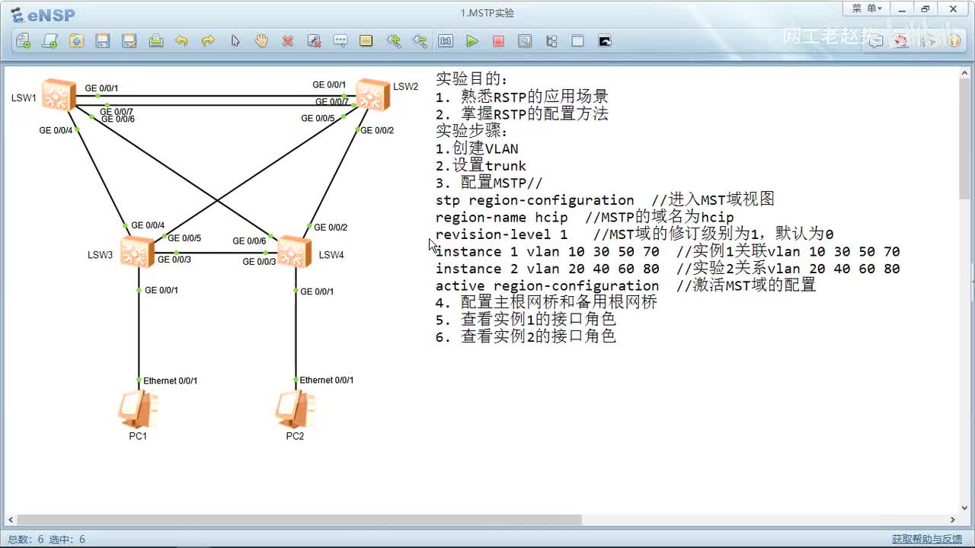The height and width of the screenshot is (548, 975).
Task: Redo the last undone action
Action: point(208,41)
